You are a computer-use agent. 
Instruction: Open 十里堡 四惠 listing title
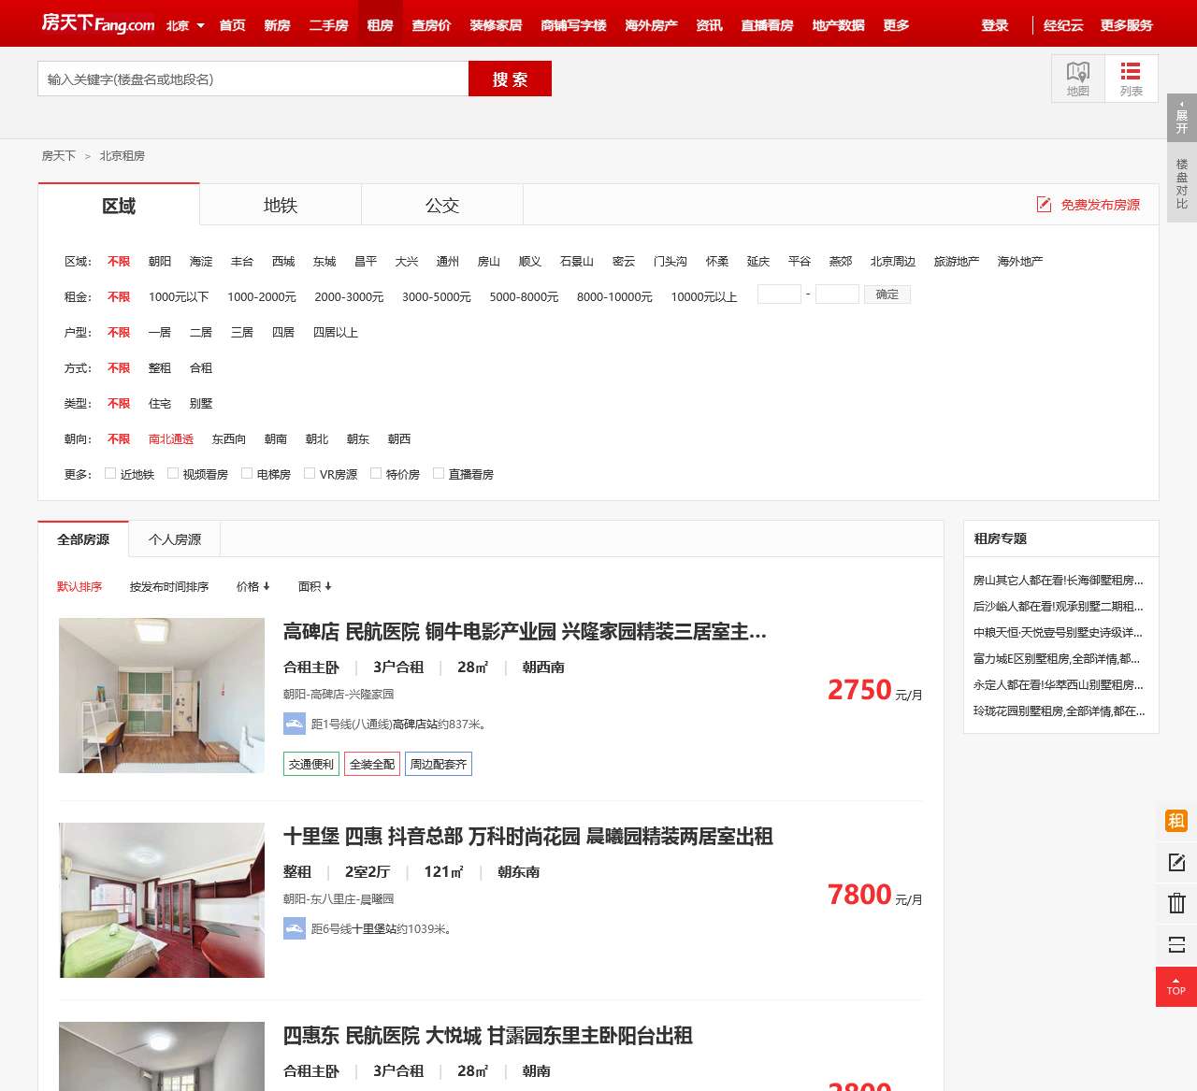[527, 836]
